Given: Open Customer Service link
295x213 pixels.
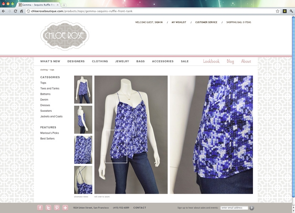Looking at the screenshot, I should click(x=206, y=22).
